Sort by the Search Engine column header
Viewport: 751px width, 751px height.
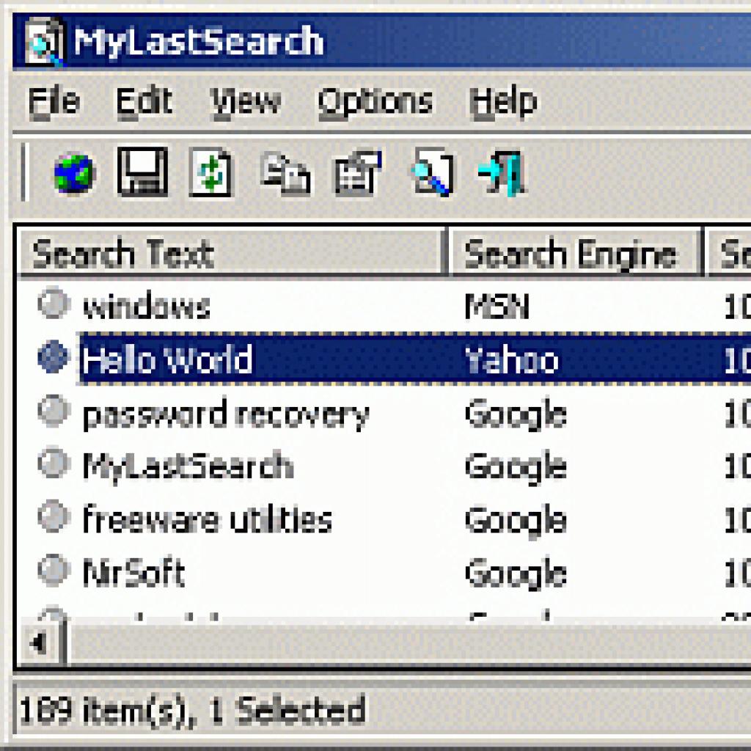pyautogui.click(x=575, y=253)
